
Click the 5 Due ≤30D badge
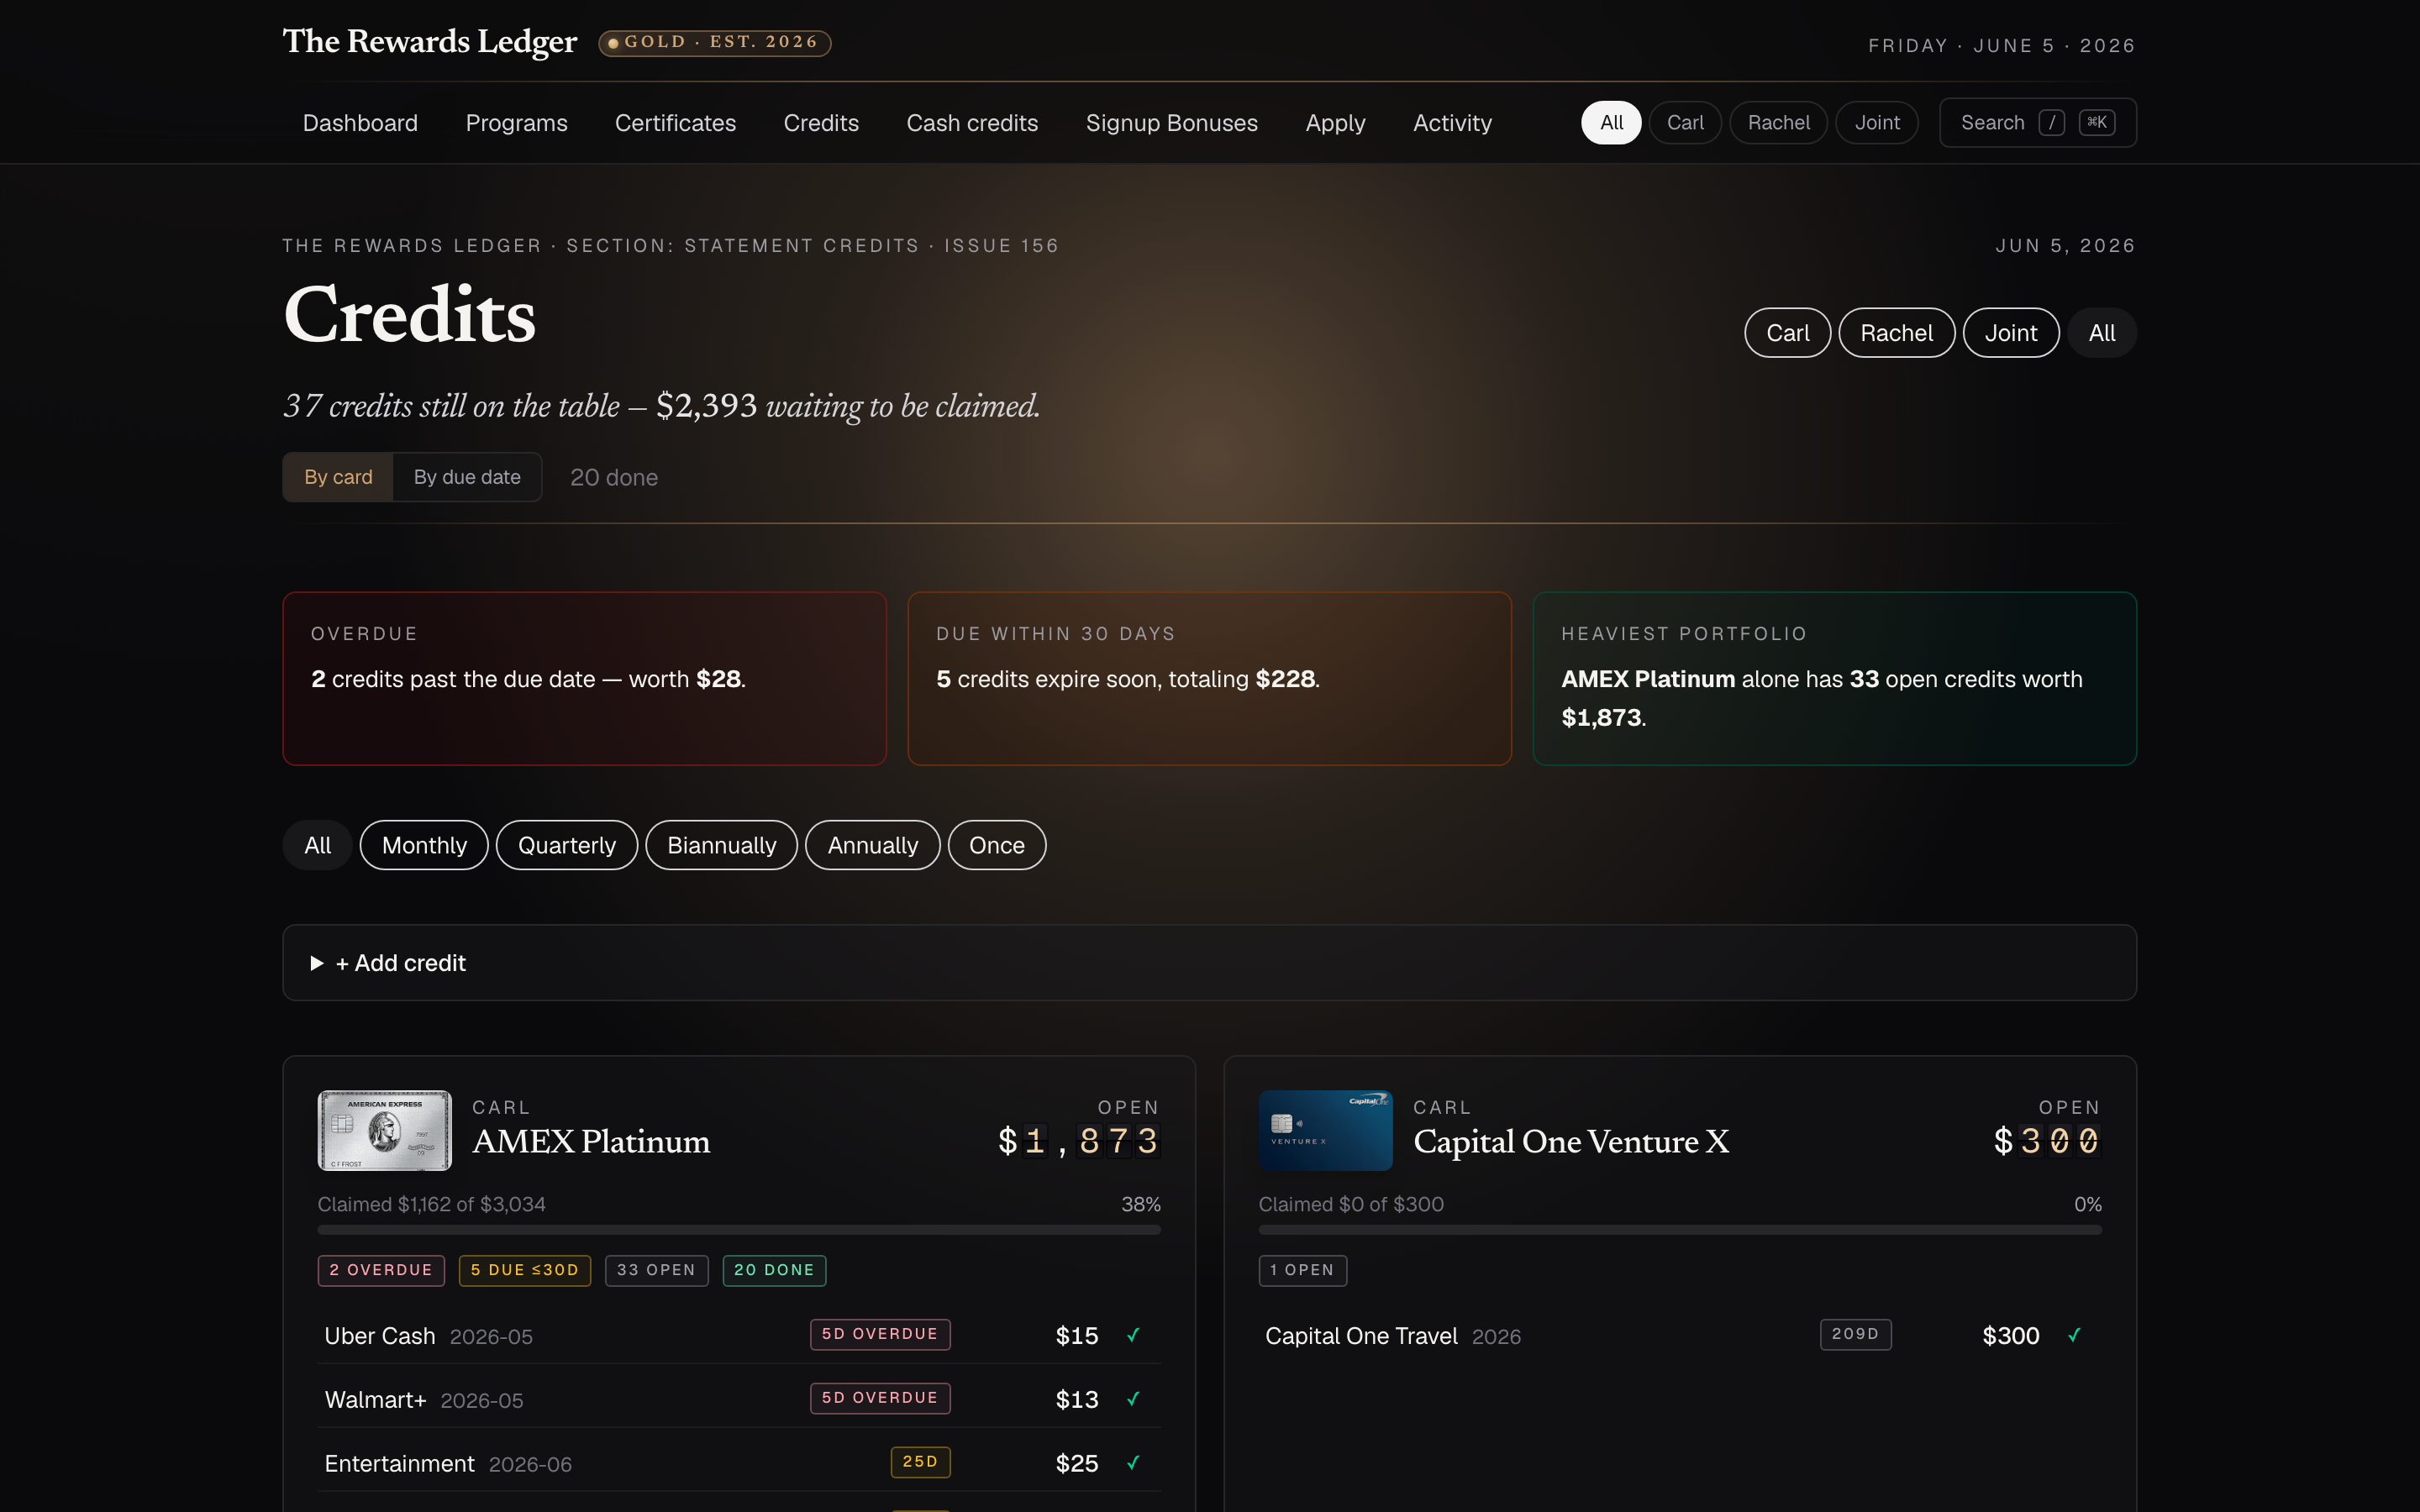(x=525, y=1270)
